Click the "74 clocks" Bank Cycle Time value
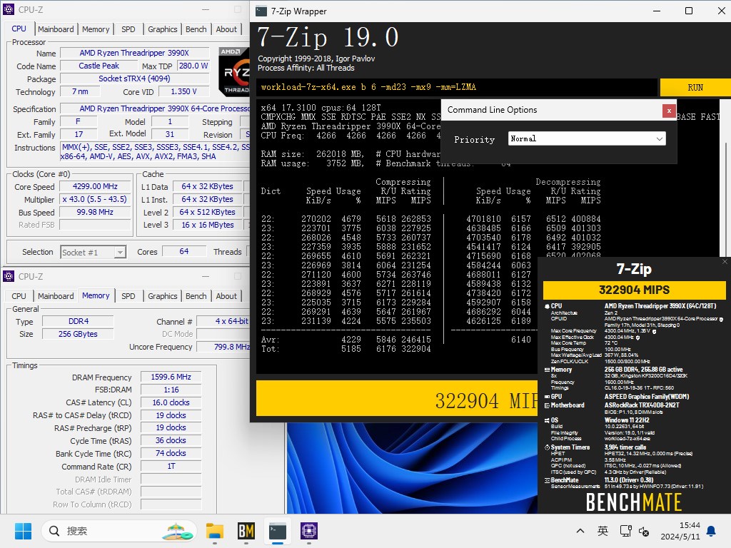The image size is (731, 548). [x=171, y=453]
